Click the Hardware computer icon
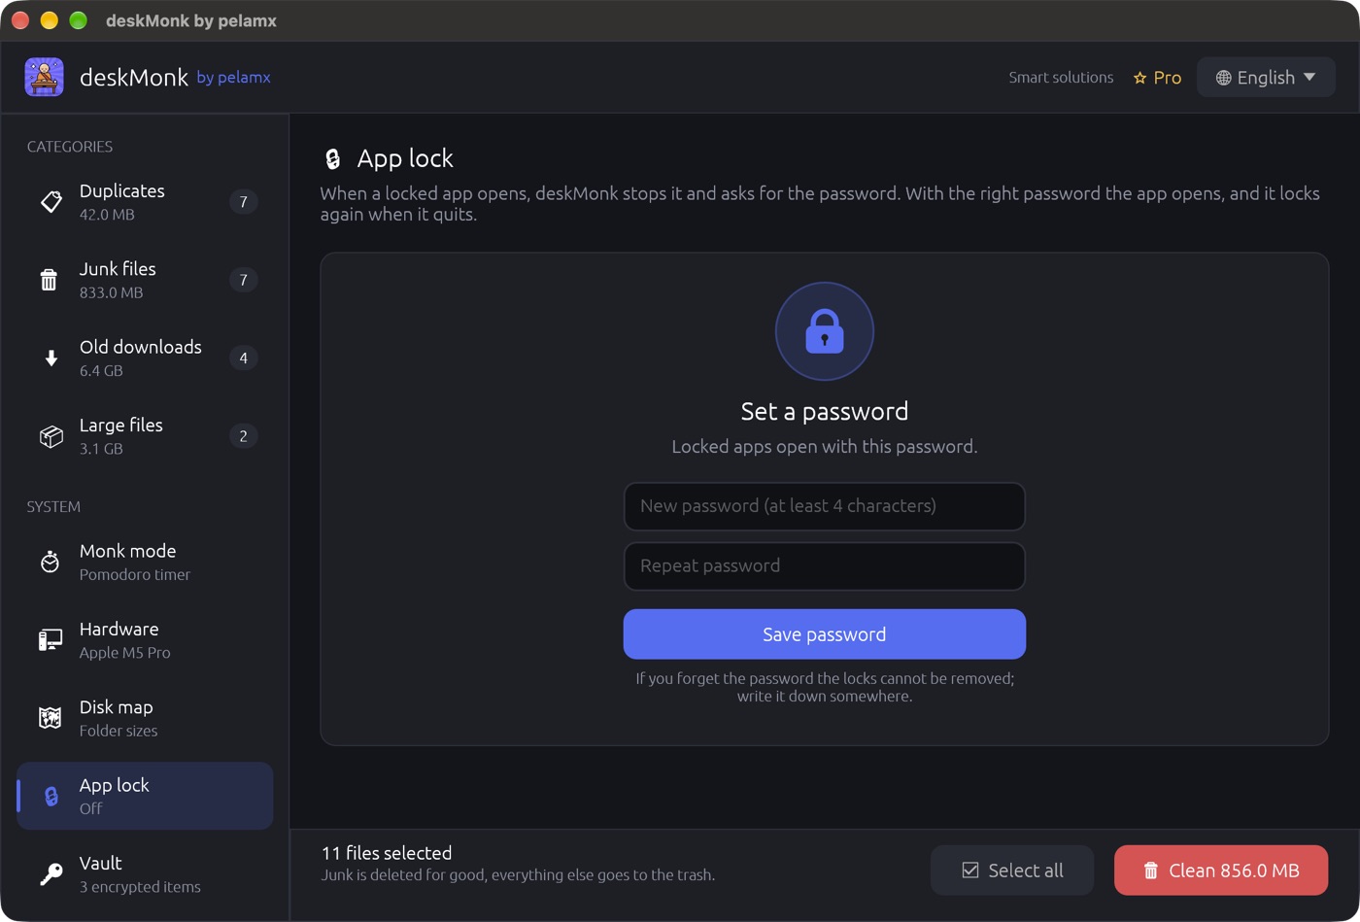This screenshot has height=922, width=1360. (x=51, y=639)
